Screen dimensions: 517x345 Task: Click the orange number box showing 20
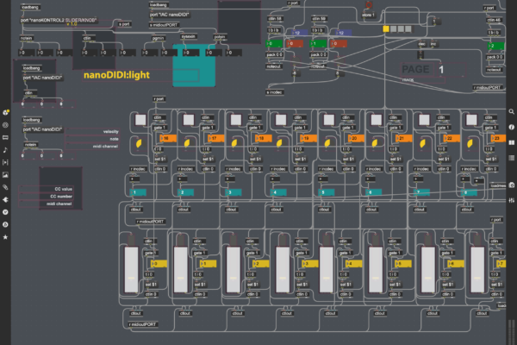point(353,137)
